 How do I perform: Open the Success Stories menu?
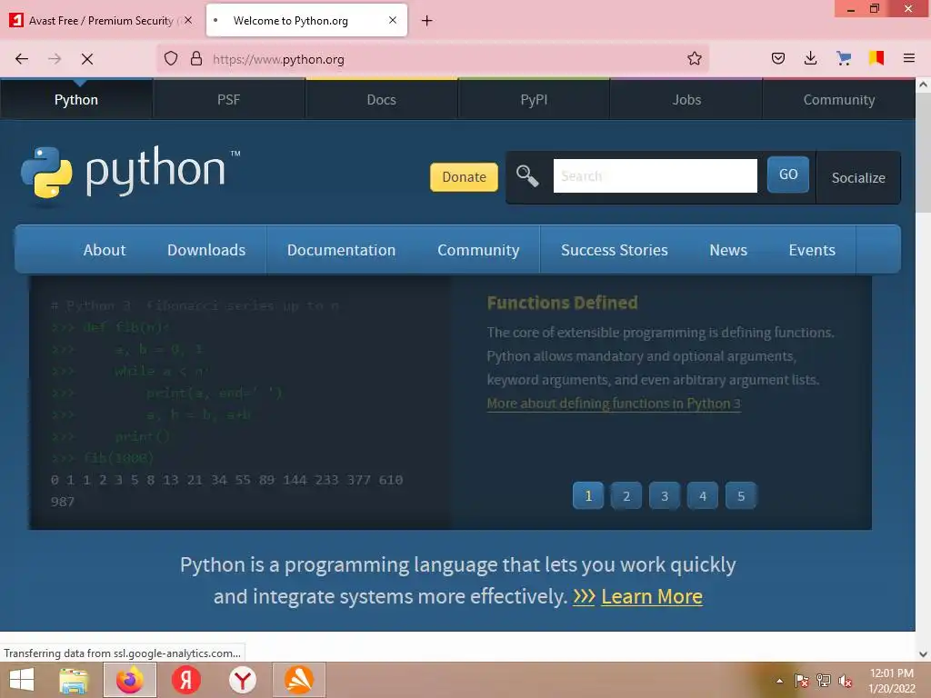[x=615, y=250]
